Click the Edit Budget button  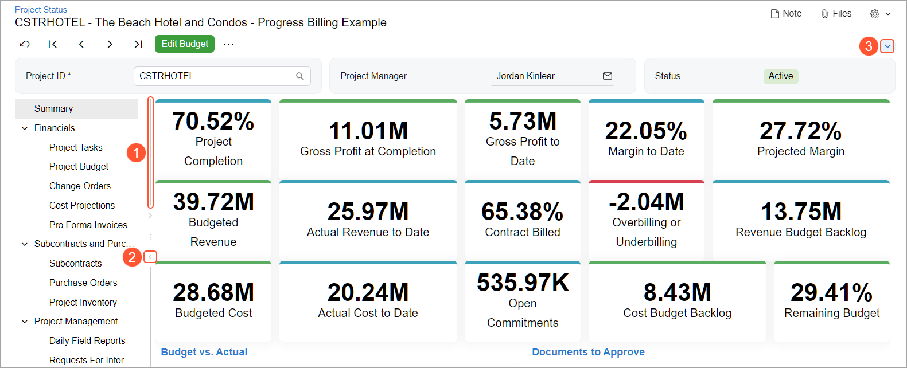[x=185, y=44]
